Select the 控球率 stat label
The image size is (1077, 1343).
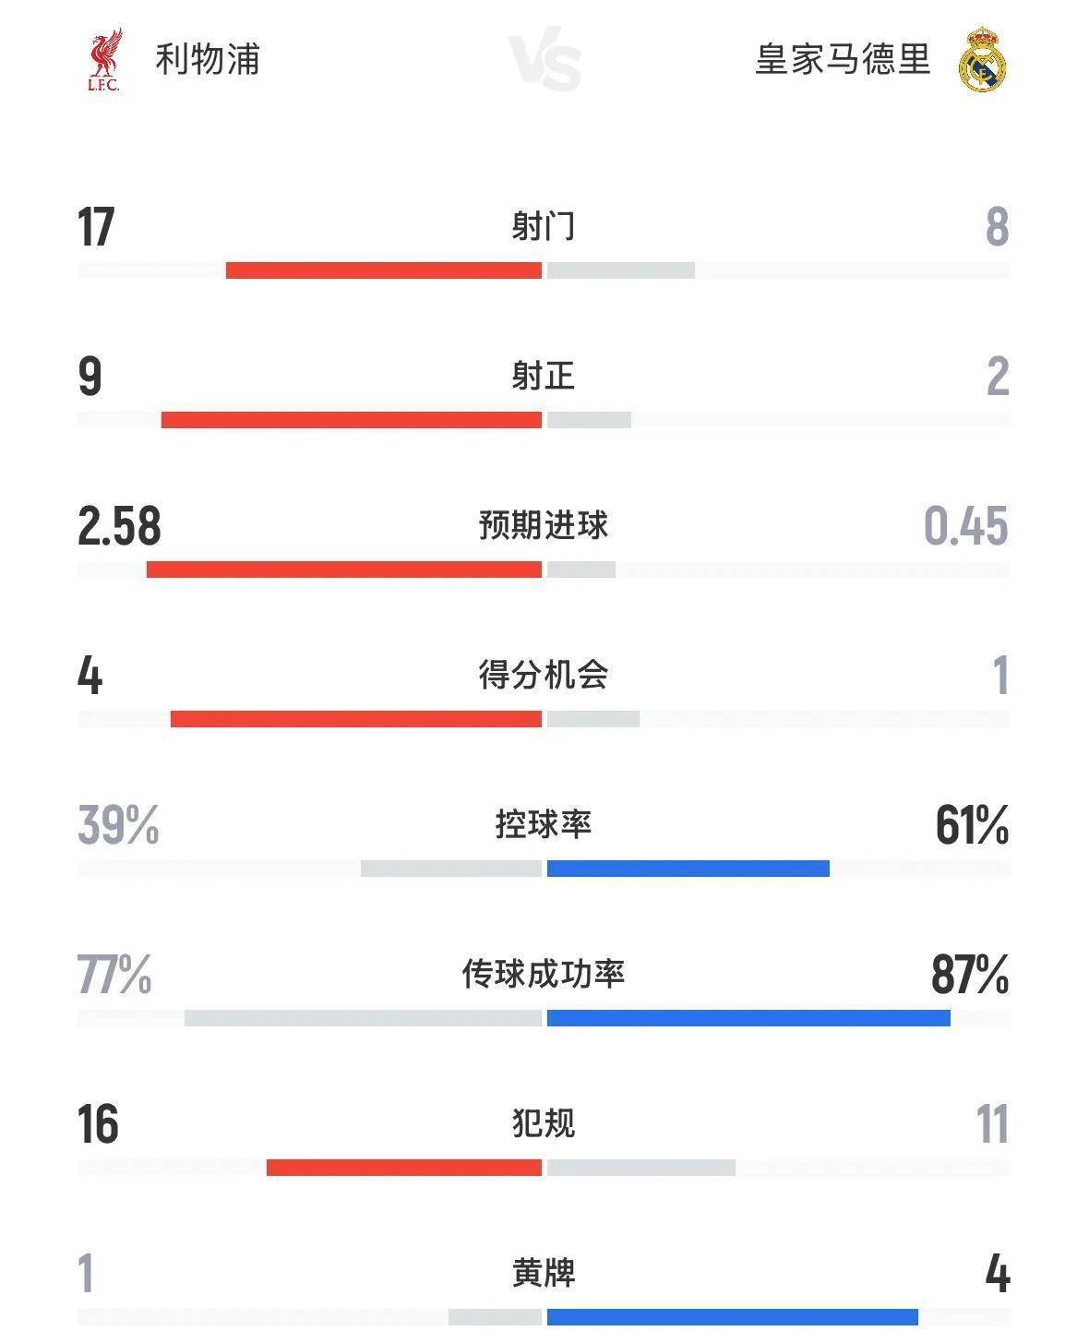click(x=544, y=824)
